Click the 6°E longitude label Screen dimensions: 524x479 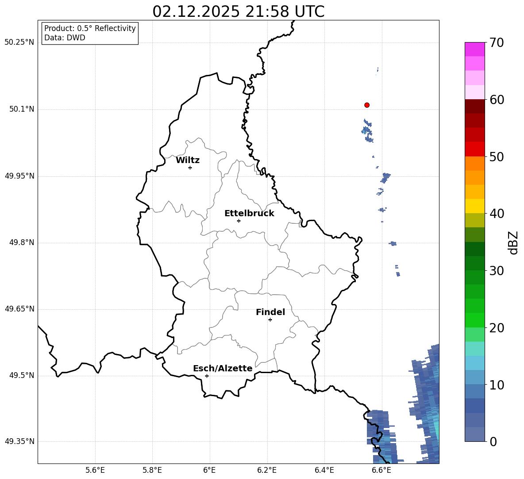click(209, 470)
